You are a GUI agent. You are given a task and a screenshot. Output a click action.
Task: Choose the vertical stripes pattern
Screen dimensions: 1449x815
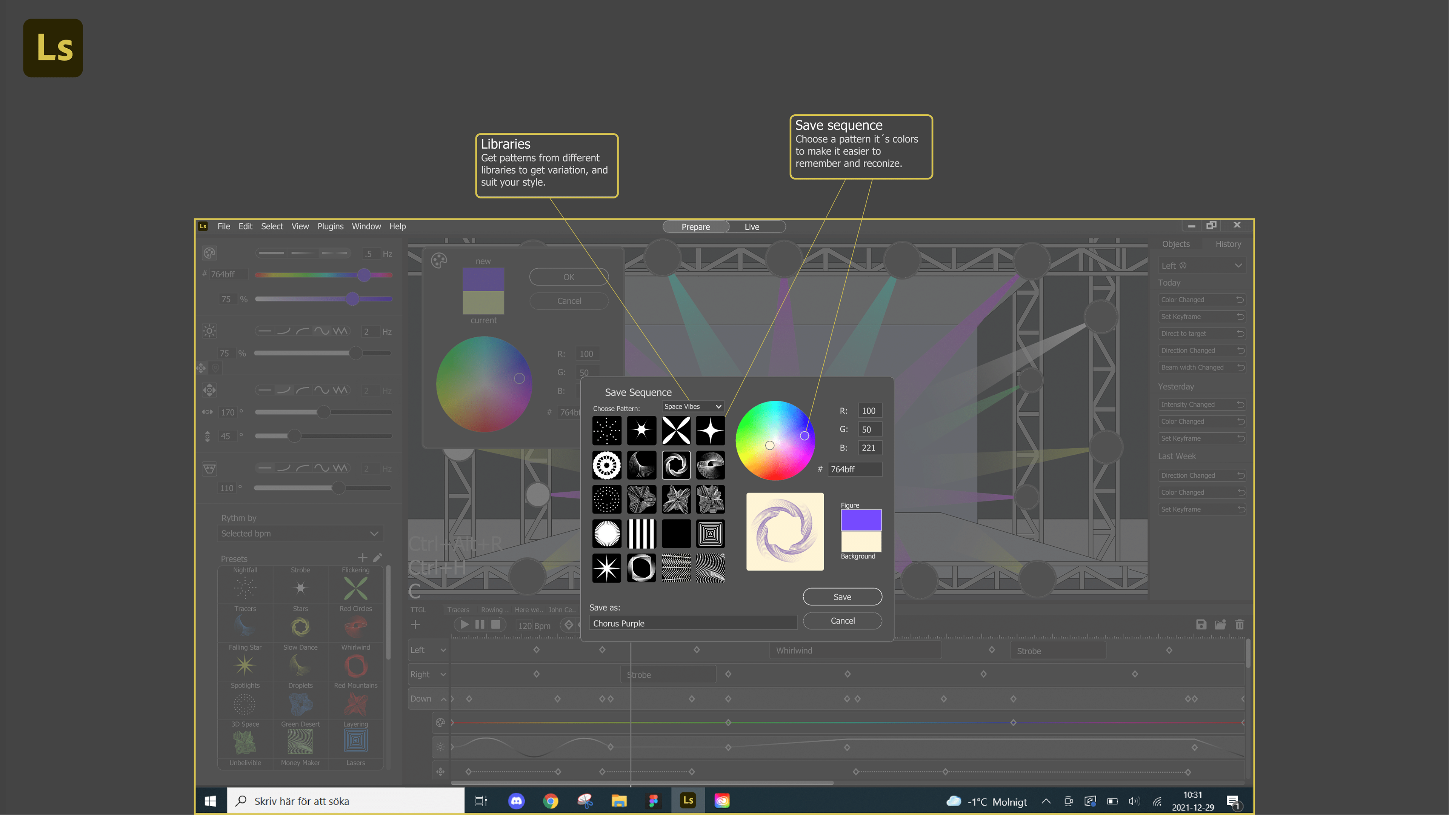(x=641, y=533)
